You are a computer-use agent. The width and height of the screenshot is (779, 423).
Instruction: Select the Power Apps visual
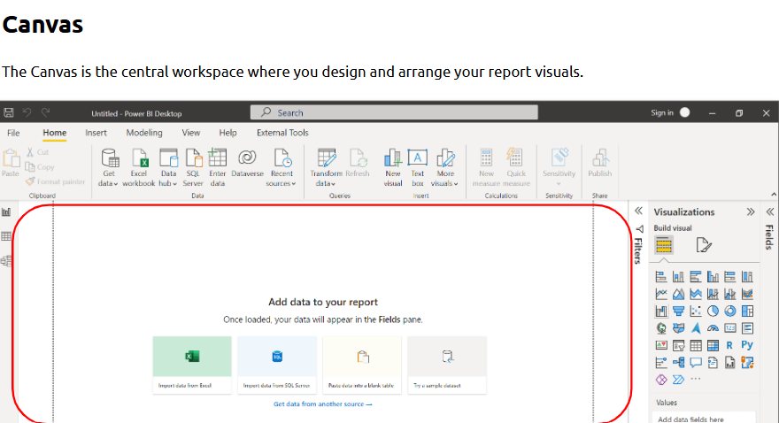coord(661,380)
